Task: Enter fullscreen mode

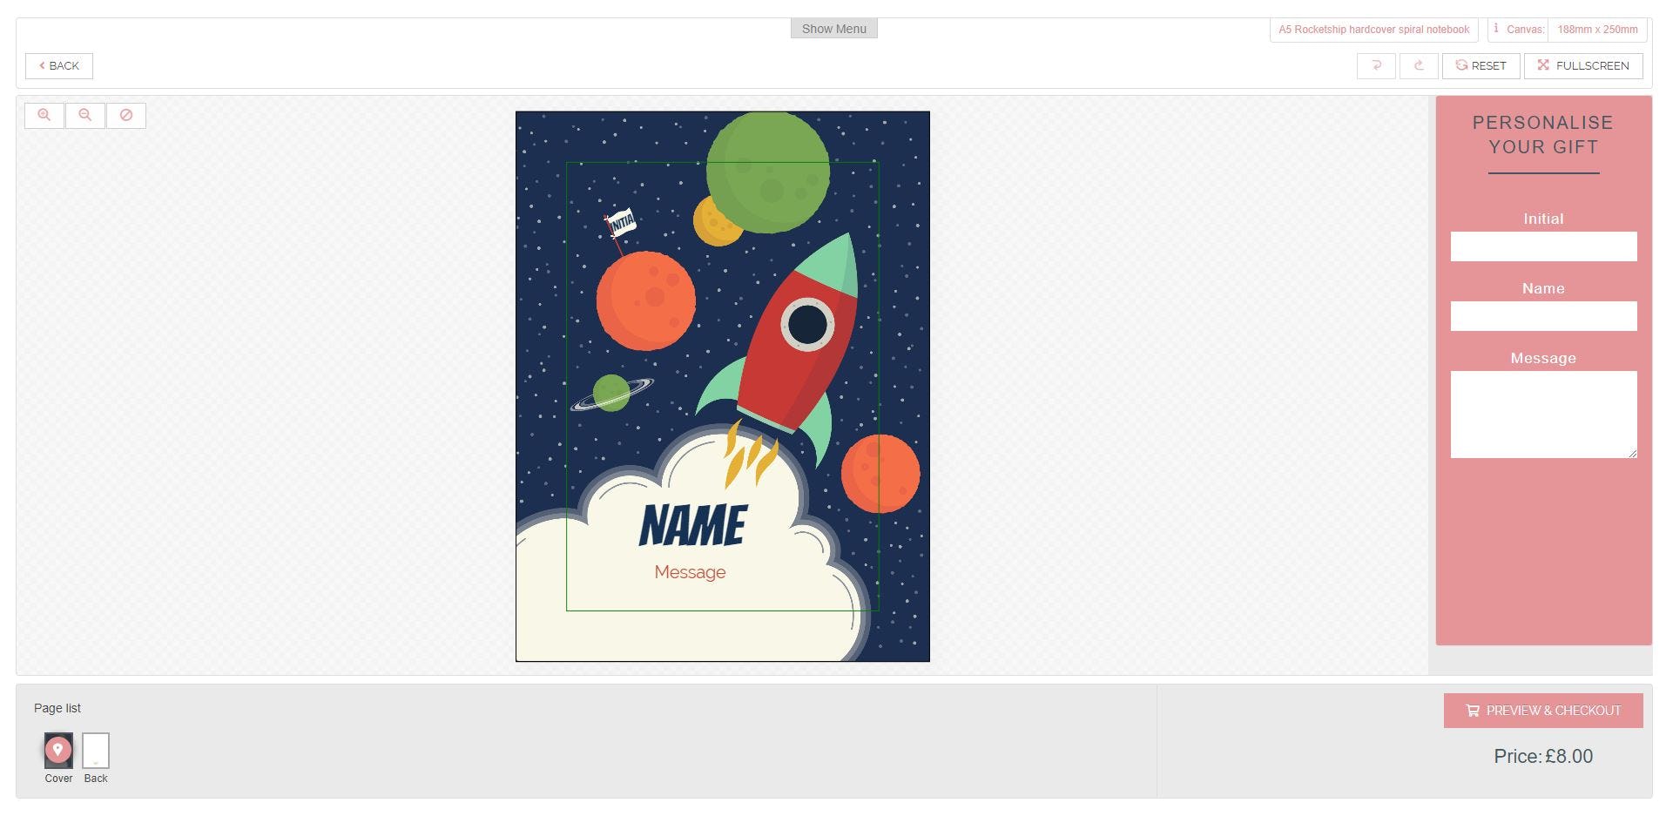Action: click(1583, 66)
